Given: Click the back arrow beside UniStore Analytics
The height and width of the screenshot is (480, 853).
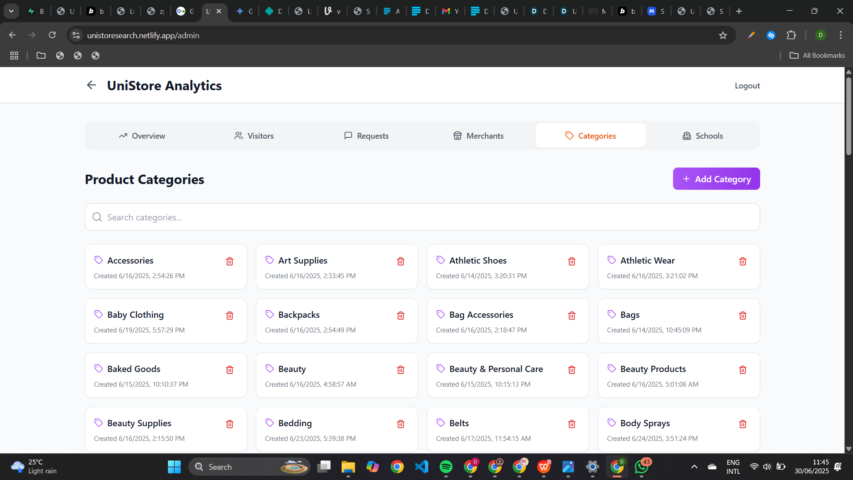Looking at the screenshot, I should (x=92, y=85).
